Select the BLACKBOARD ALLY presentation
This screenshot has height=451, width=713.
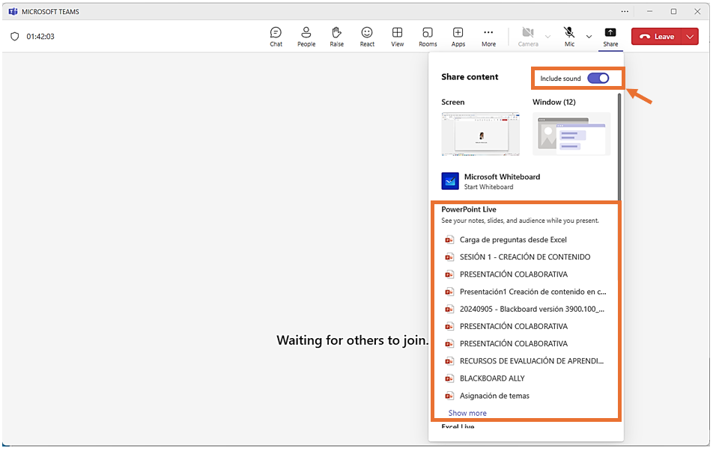(x=492, y=378)
